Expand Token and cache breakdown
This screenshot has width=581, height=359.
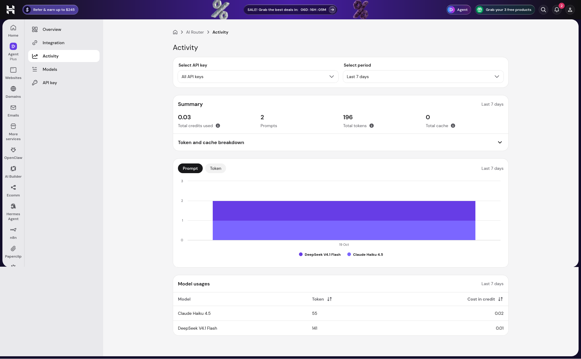point(340,142)
